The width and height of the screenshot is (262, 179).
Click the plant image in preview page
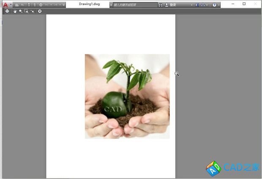tap(127, 96)
